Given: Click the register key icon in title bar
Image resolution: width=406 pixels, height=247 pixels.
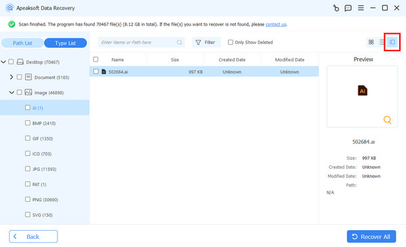Looking at the screenshot, I should 336,8.
